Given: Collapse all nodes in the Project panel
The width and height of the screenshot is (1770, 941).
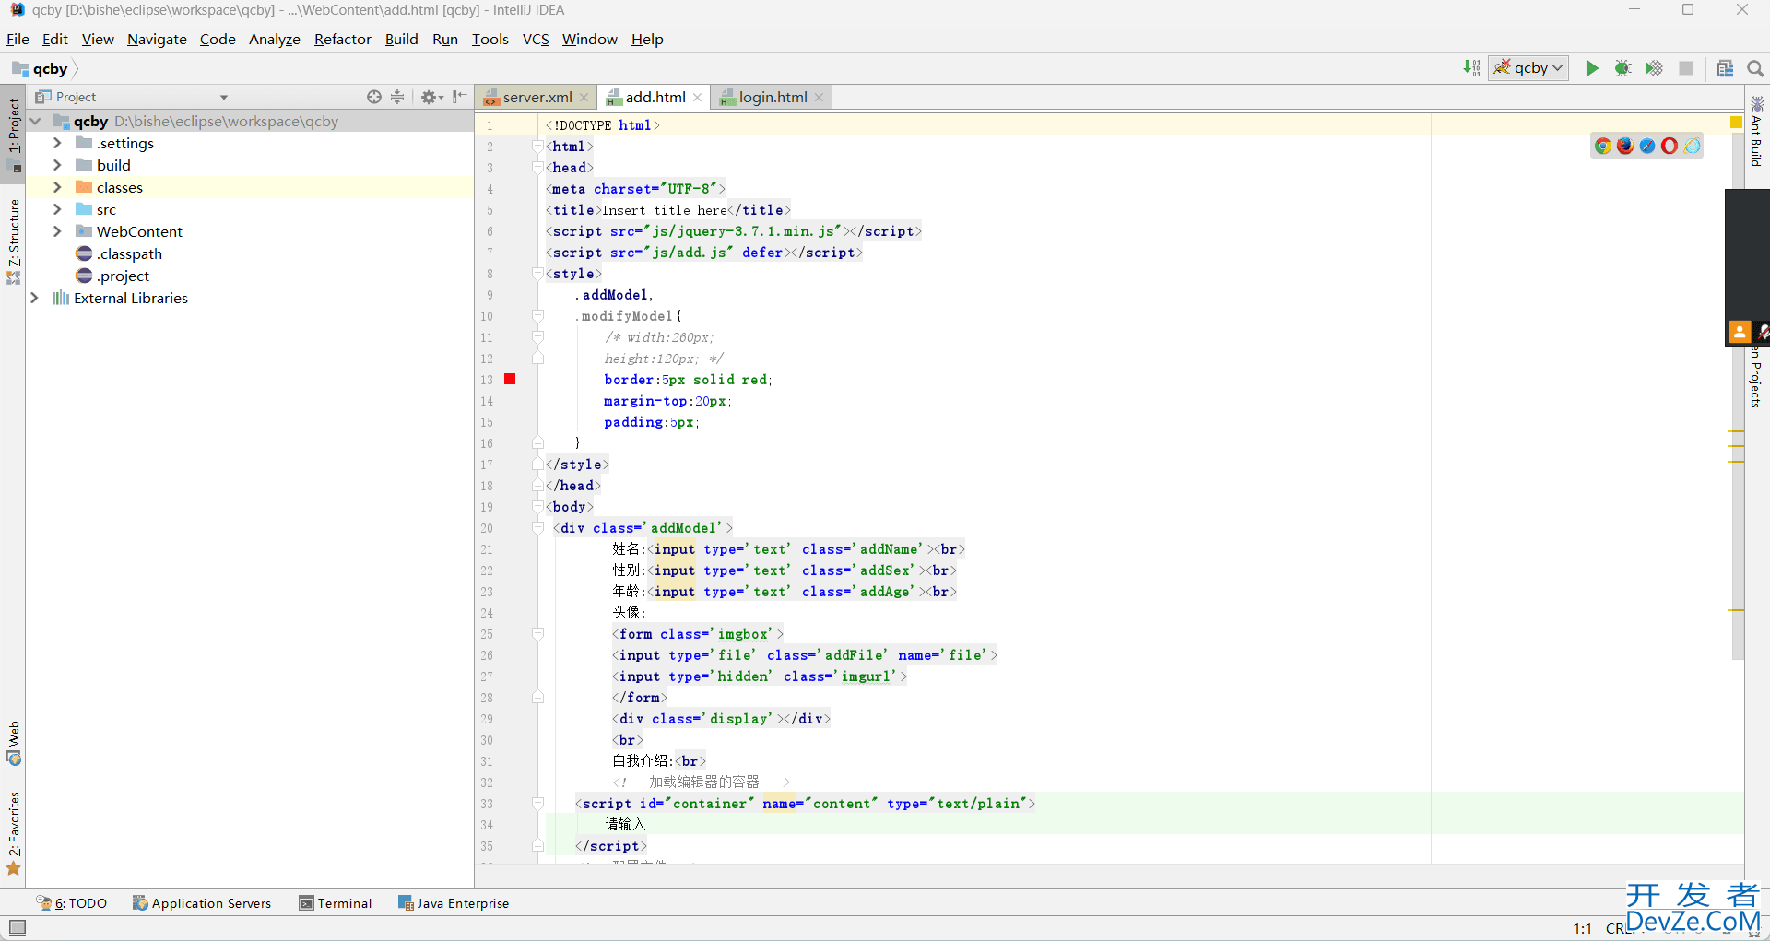Looking at the screenshot, I should (397, 97).
